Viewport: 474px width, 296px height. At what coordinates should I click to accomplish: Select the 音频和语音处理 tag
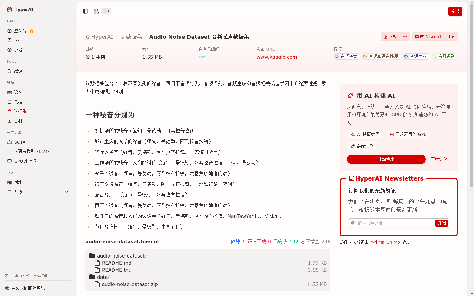pyautogui.click(x=381, y=57)
